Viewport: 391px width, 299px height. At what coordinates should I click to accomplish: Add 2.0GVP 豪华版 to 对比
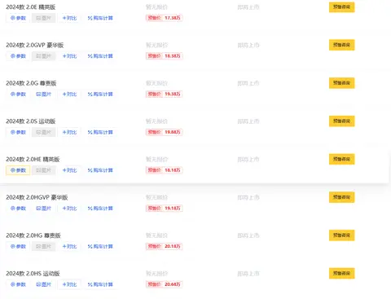(69, 56)
